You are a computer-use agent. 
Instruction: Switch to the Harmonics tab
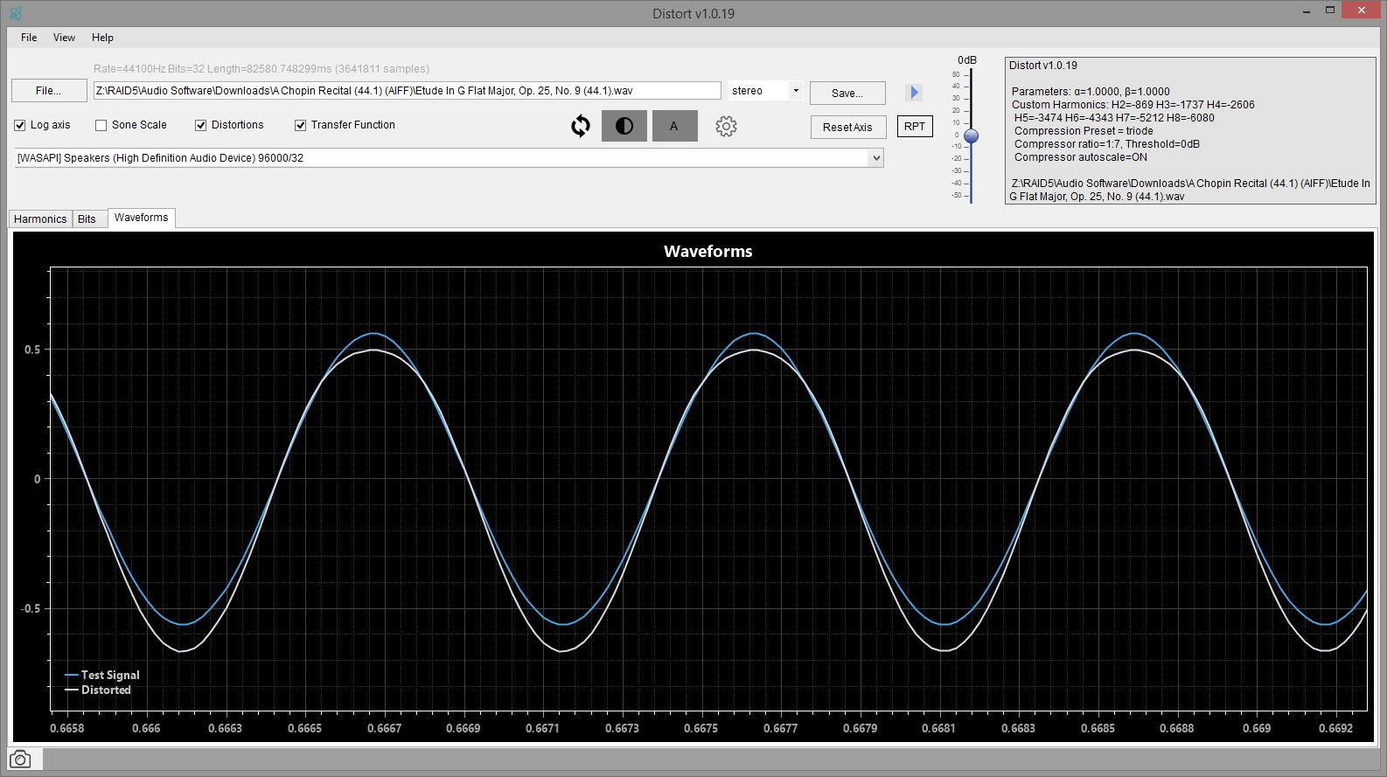click(40, 219)
